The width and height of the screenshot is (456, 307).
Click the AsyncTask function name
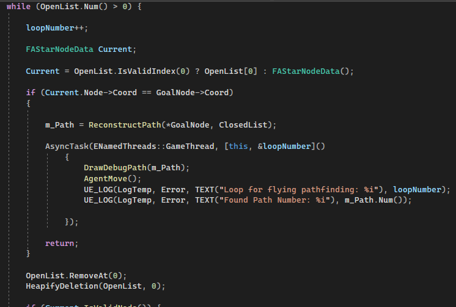point(67,146)
